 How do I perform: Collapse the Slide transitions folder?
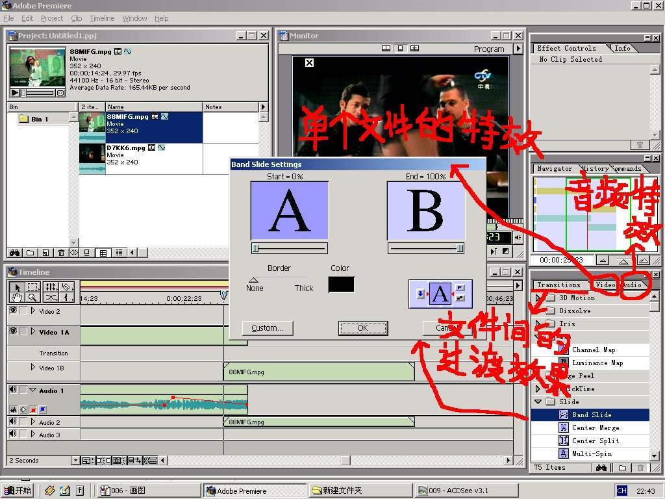pyautogui.click(x=538, y=402)
